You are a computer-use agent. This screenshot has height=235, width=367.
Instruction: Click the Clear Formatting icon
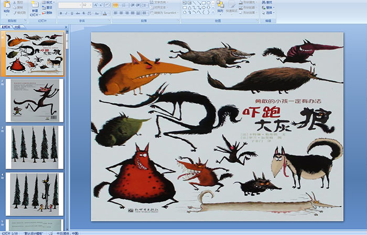tap(107, 5)
